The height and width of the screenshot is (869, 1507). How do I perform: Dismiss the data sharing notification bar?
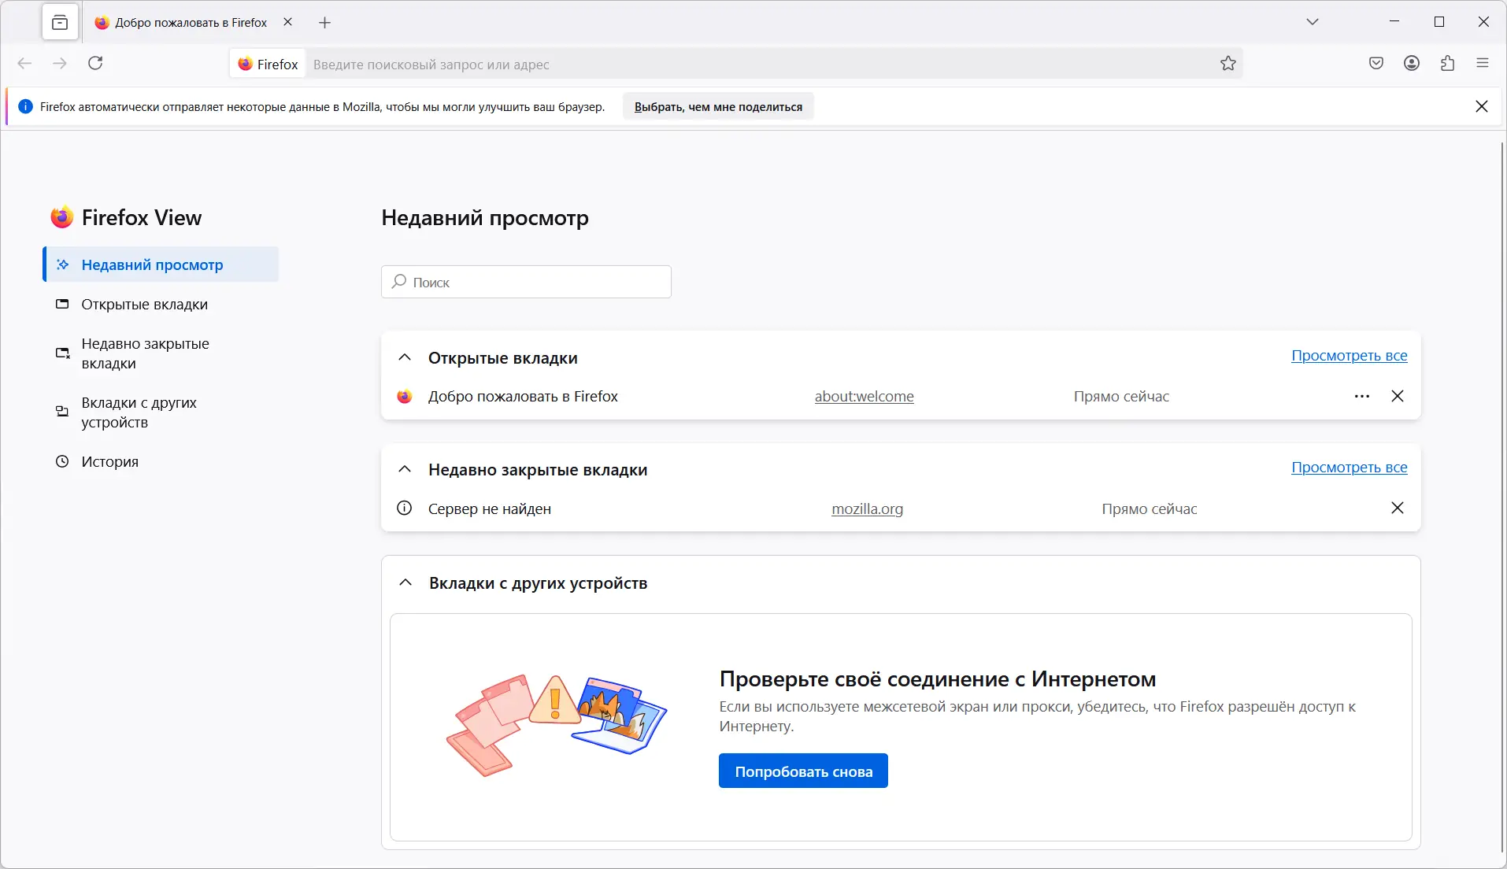(1481, 106)
